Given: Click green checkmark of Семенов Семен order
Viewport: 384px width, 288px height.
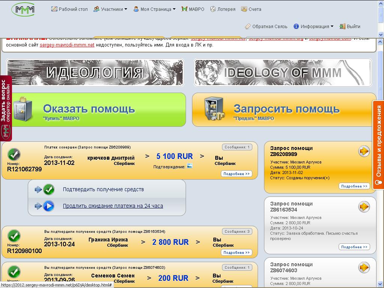Looking at the screenshot, I should pyautogui.click(x=14, y=272).
